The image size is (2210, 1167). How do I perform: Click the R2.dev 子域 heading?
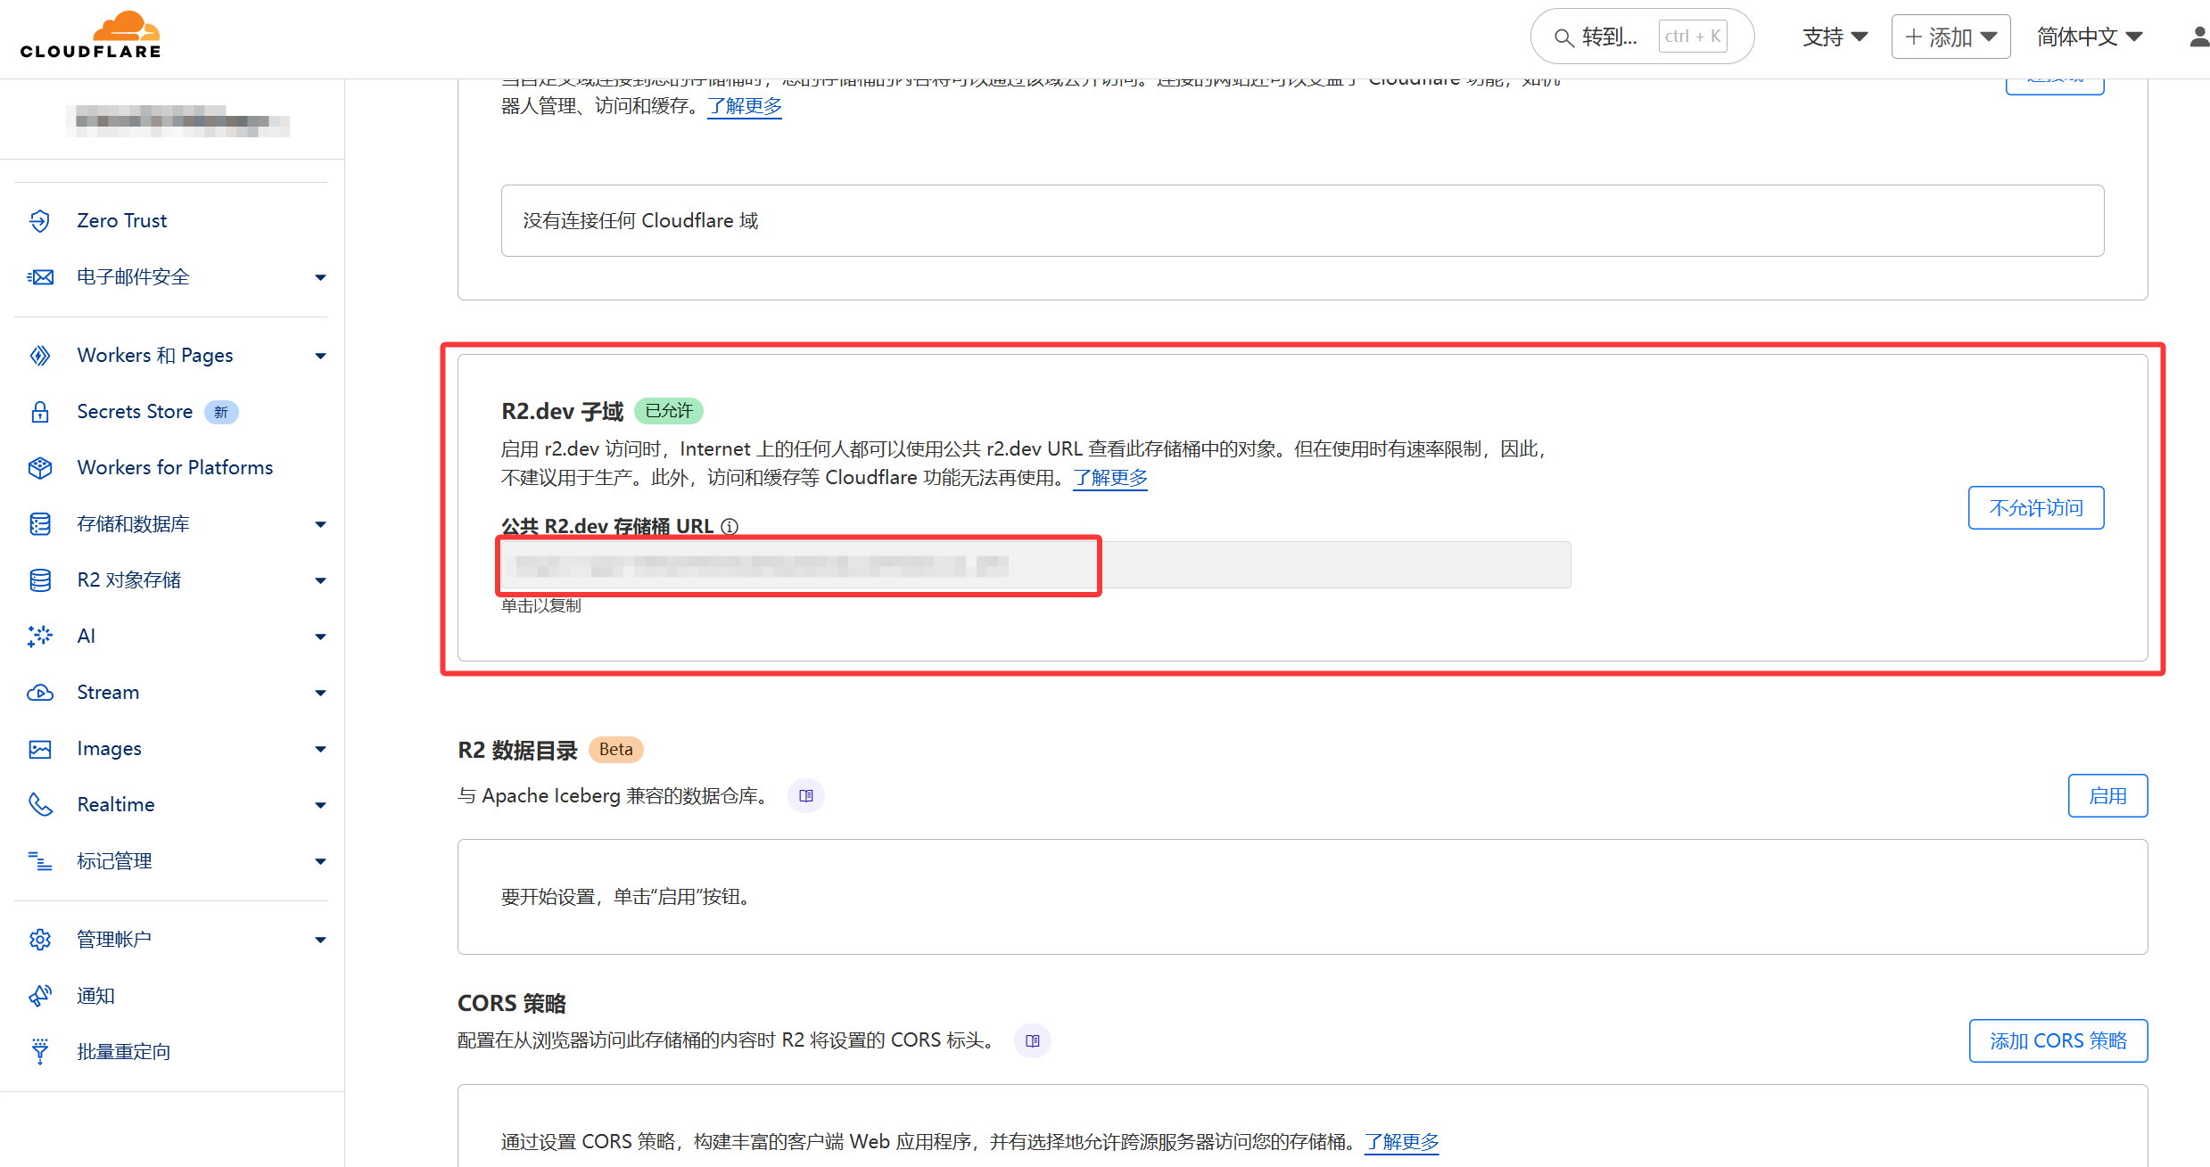tap(563, 411)
